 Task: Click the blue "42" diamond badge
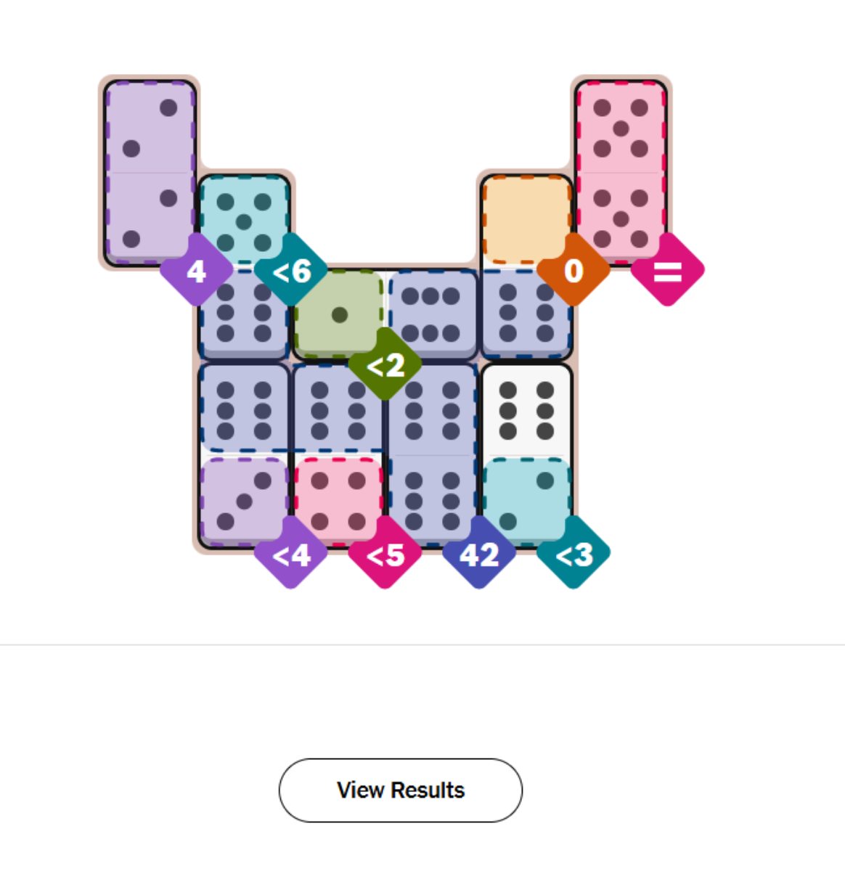click(x=479, y=555)
